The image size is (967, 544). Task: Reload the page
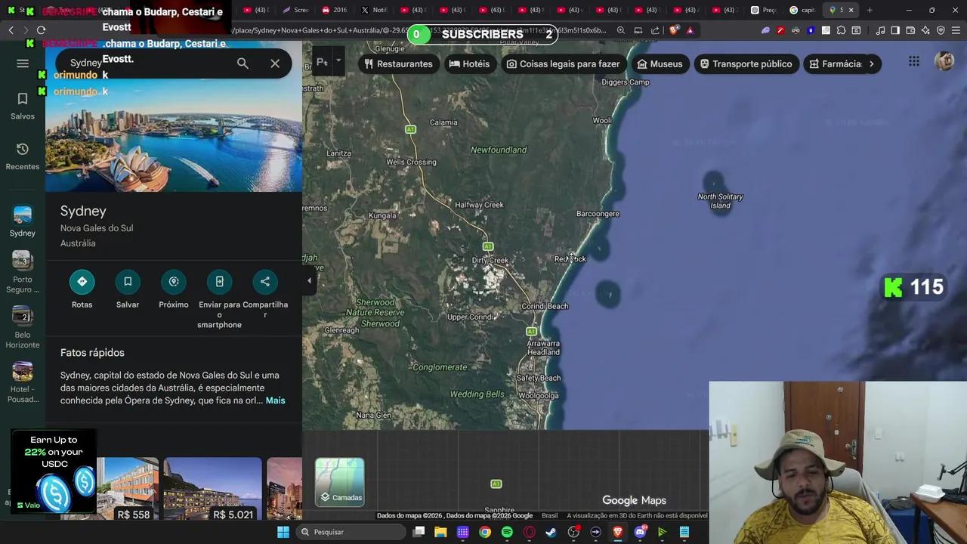point(41,30)
